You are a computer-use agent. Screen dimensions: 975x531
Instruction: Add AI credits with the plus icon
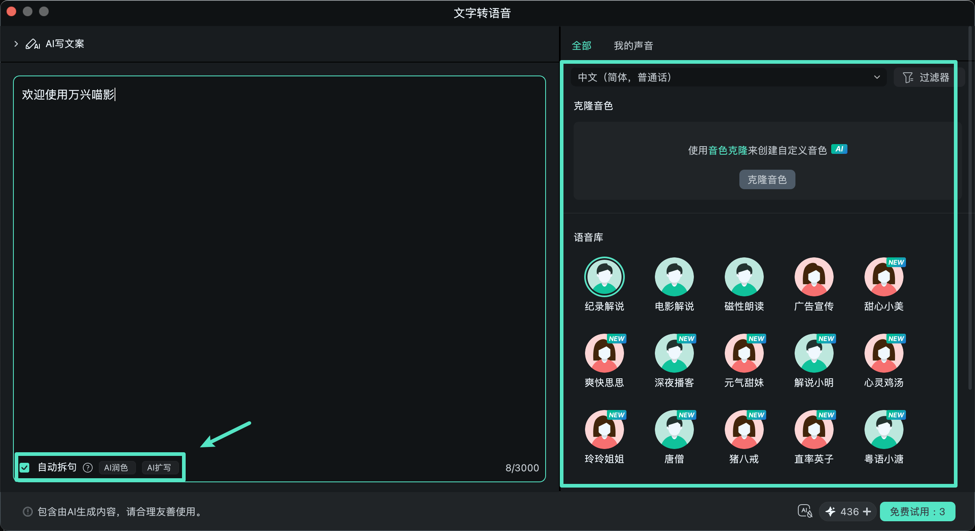pyautogui.click(x=867, y=512)
